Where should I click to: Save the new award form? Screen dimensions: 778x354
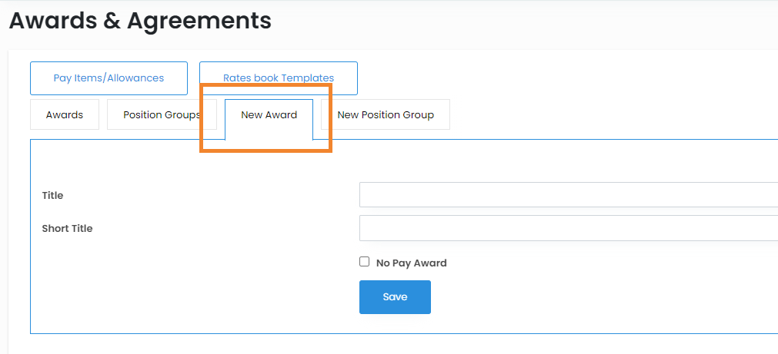[x=395, y=297]
